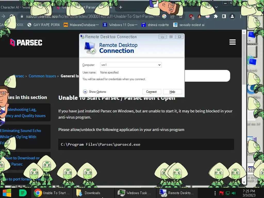Open the Windows 11 Dow... bookmark
Screen dimensions: 264x198
[x=120, y=25]
